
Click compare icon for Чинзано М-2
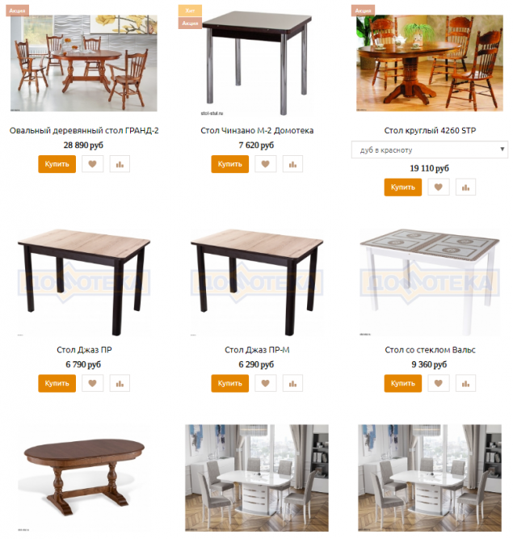292,164
